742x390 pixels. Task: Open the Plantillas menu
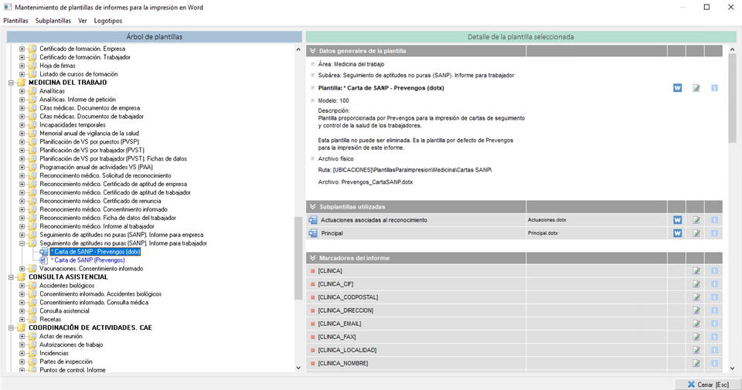pyautogui.click(x=15, y=21)
